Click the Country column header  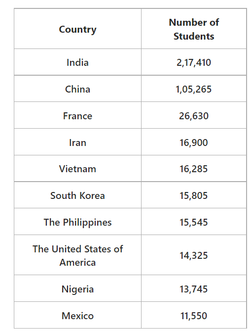[x=77, y=29]
